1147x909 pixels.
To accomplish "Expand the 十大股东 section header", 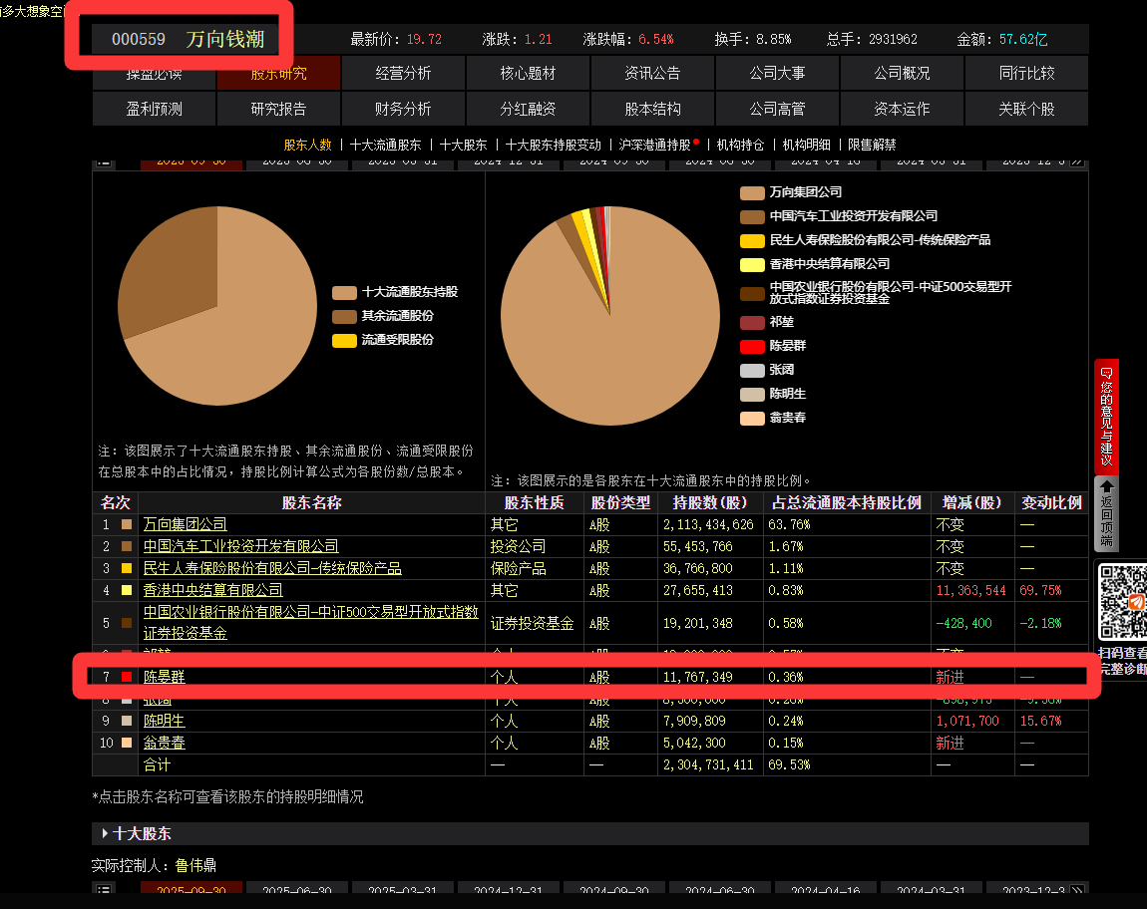I will pyautogui.click(x=590, y=833).
